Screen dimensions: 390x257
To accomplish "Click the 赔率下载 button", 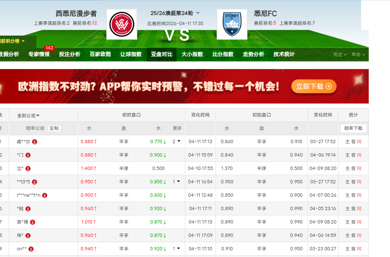I will pos(353,128).
